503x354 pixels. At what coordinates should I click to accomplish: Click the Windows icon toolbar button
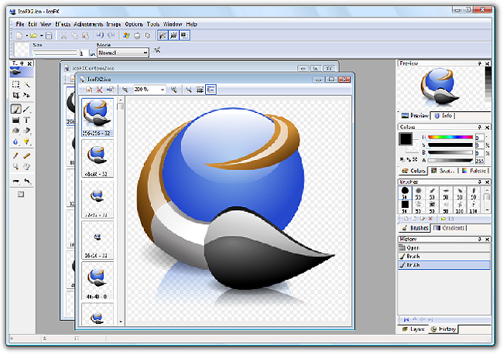point(126,36)
